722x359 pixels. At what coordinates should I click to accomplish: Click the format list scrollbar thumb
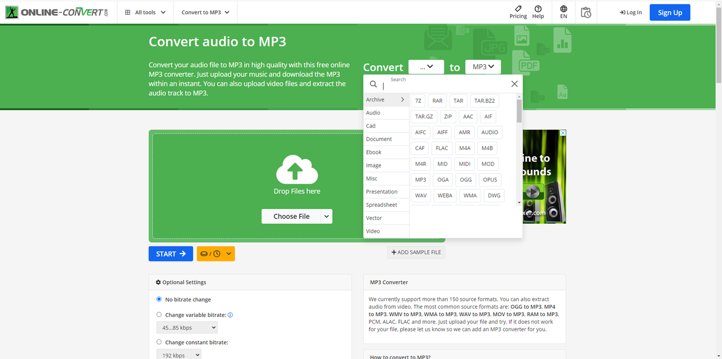pos(519,110)
